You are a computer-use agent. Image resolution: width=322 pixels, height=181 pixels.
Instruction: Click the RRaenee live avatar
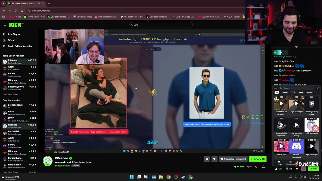48,161
